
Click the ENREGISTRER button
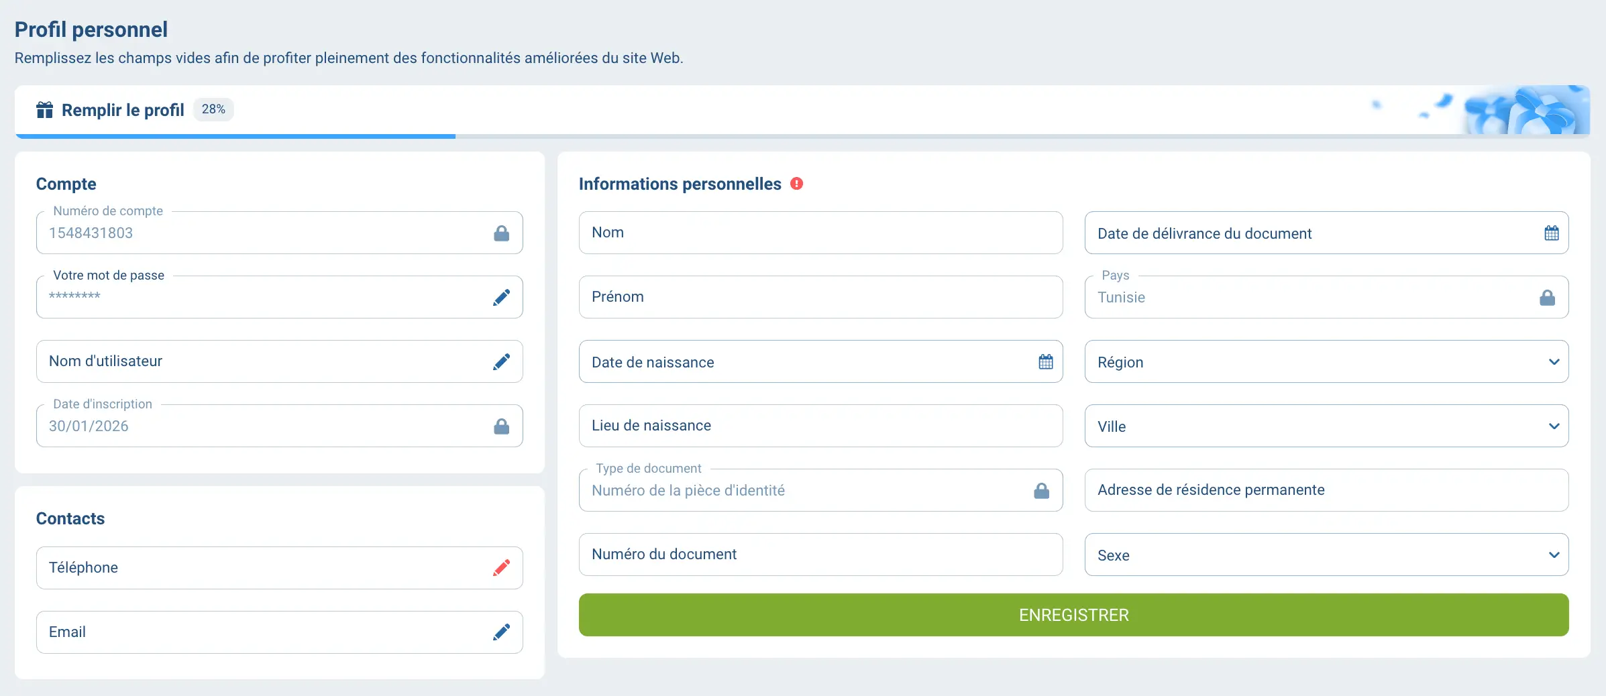pos(1073,615)
